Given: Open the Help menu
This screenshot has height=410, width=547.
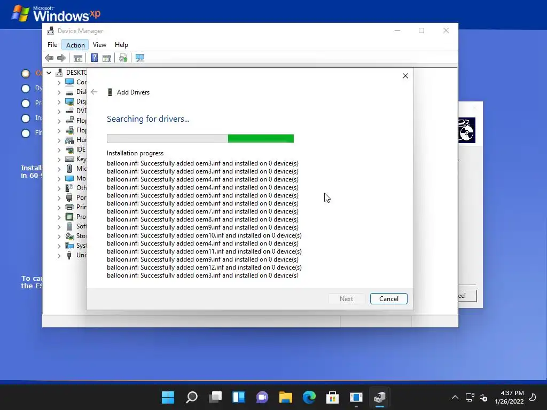Looking at the screenshot, I should click(121, 45).
